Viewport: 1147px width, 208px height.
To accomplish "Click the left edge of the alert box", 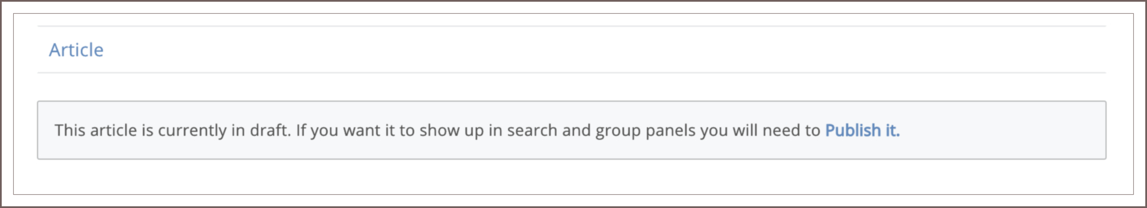I will pos(38,130).
